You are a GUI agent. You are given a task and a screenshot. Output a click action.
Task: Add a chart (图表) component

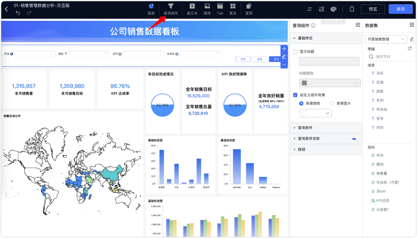151,9
